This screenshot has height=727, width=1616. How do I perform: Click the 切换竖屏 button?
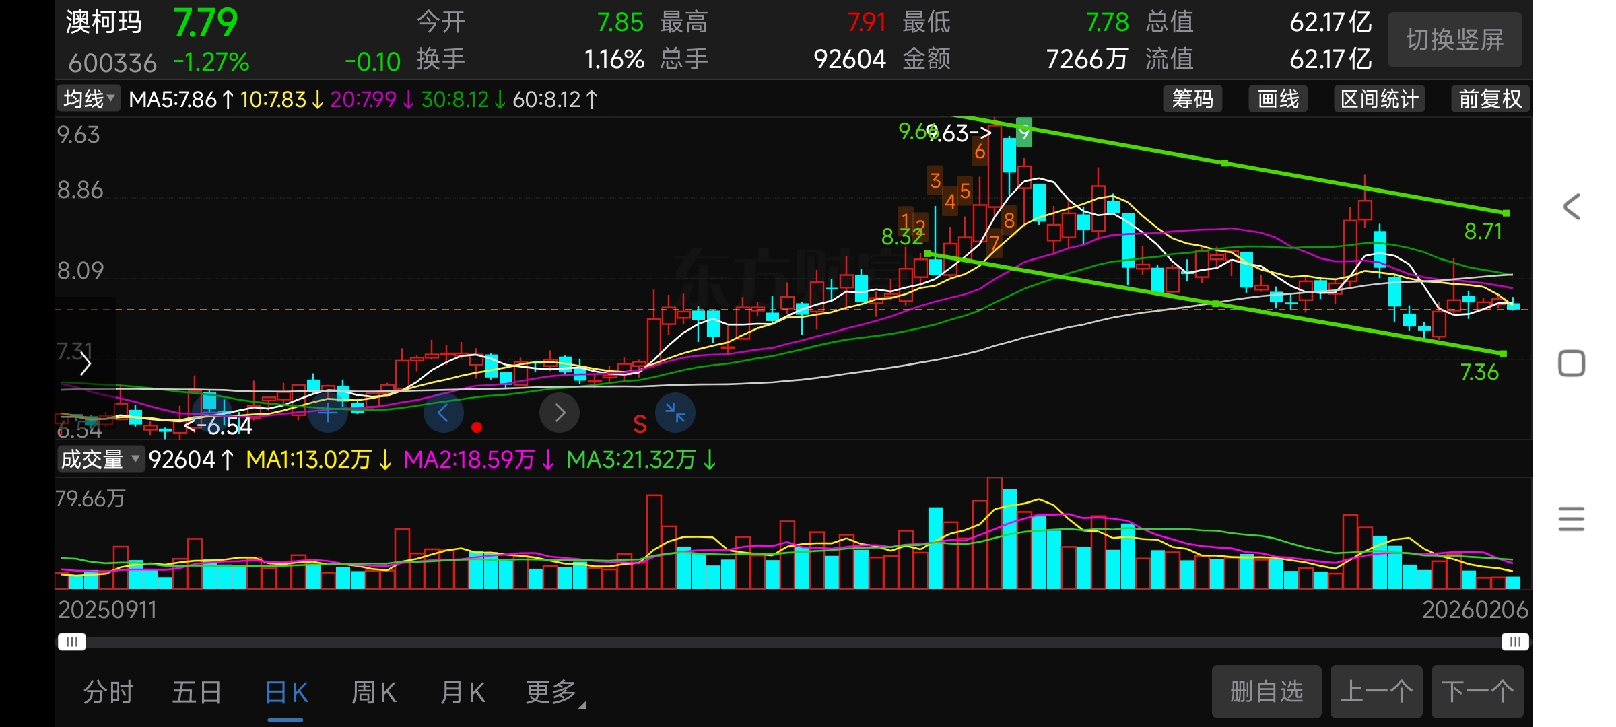click(1454, 40)
